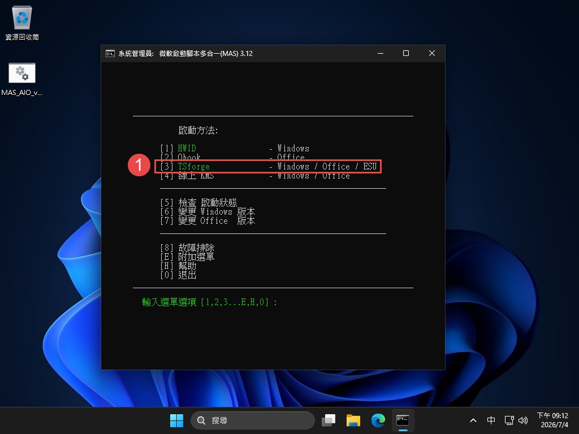
Task: Open Microsoft Edge from the taskbar
Action: tap(378, 420)
